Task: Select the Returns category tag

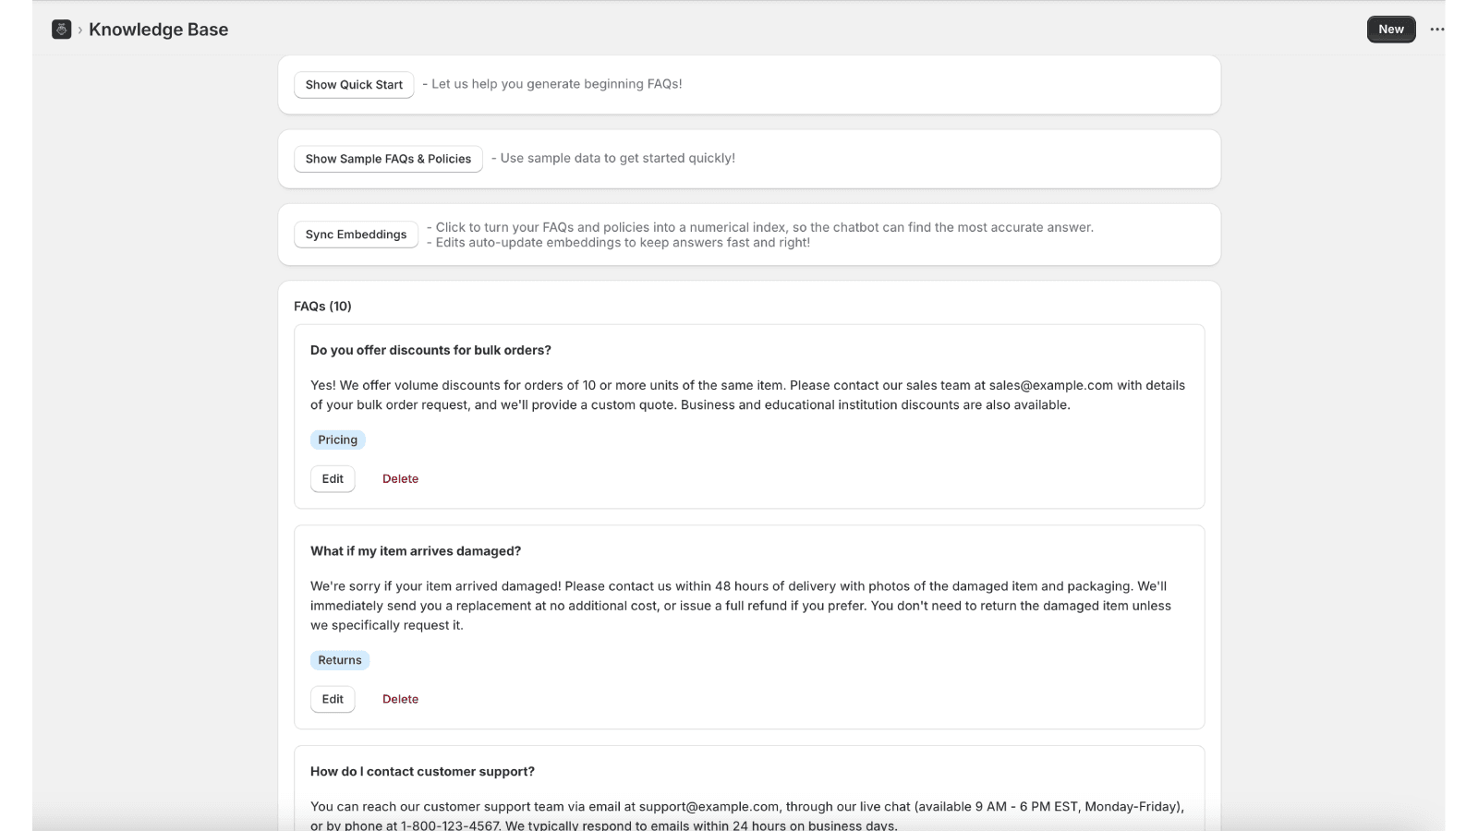Action: click(340, 659)
